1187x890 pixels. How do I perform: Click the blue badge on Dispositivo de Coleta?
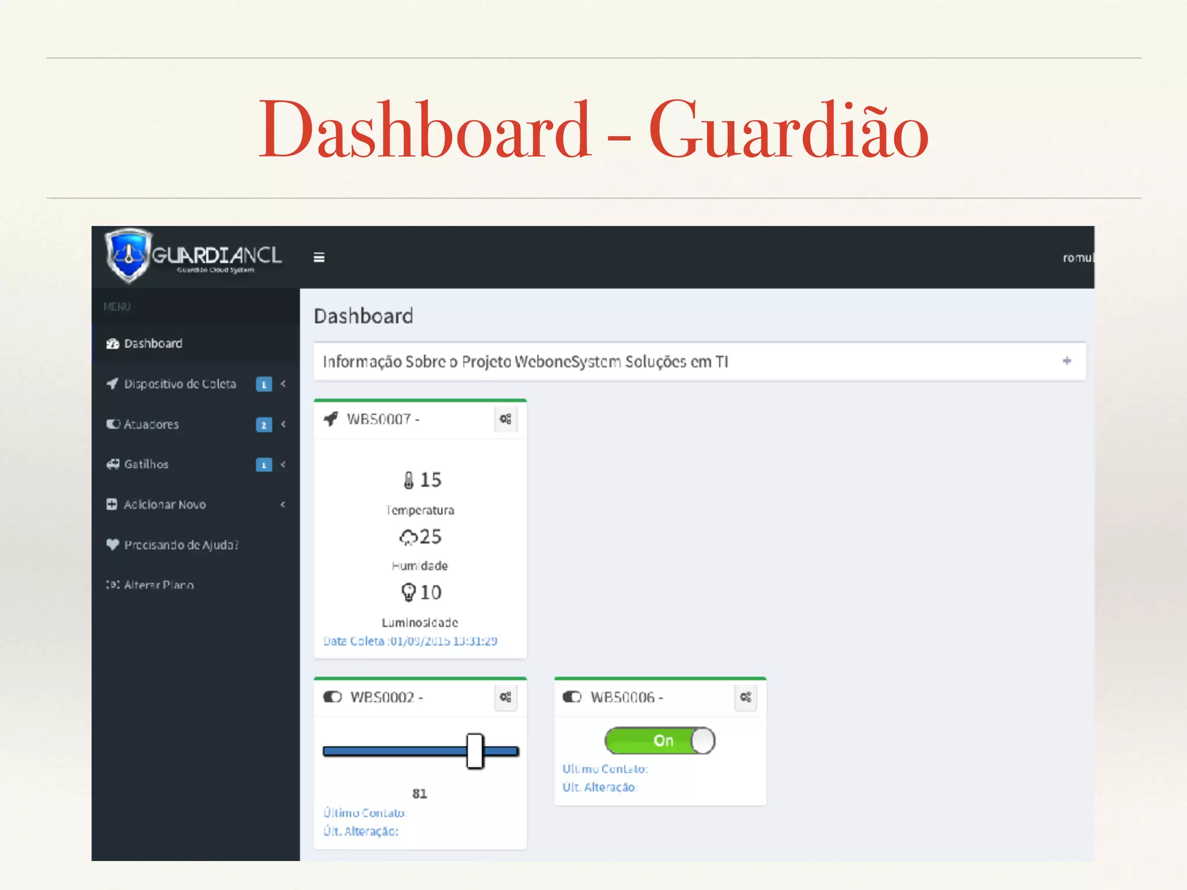(264, 384)
